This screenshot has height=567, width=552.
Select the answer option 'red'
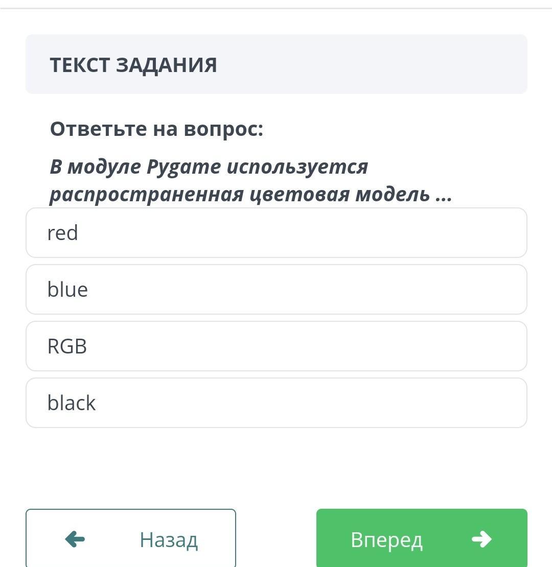[62, 233]
